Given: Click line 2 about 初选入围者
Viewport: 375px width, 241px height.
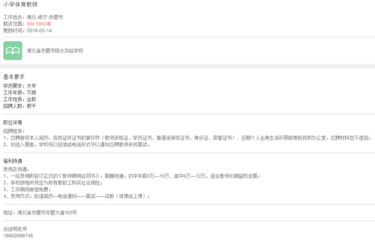Looking at the screenshot, I should 77,145.
